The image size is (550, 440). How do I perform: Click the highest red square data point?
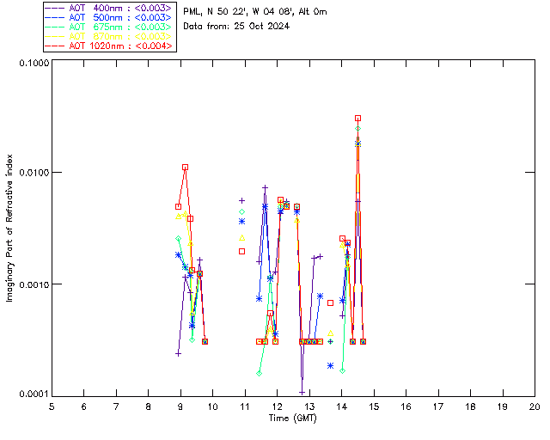point(357,119)
